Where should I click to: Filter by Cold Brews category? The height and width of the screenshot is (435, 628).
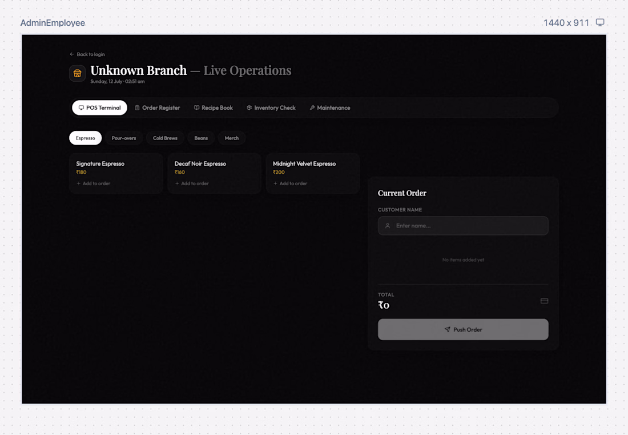(x=165, y=138)
